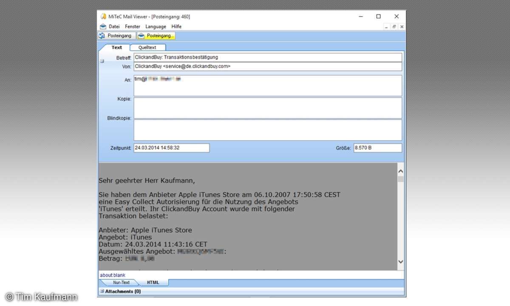Switch to the HTML view tab
The width and height of the screenshot is (510, 306).
click(153, 283)
